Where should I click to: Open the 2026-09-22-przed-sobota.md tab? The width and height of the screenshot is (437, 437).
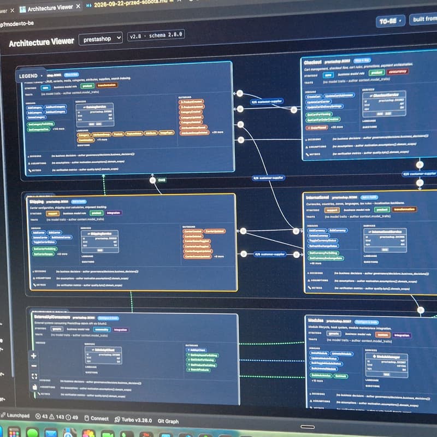(x=131, y=4)
